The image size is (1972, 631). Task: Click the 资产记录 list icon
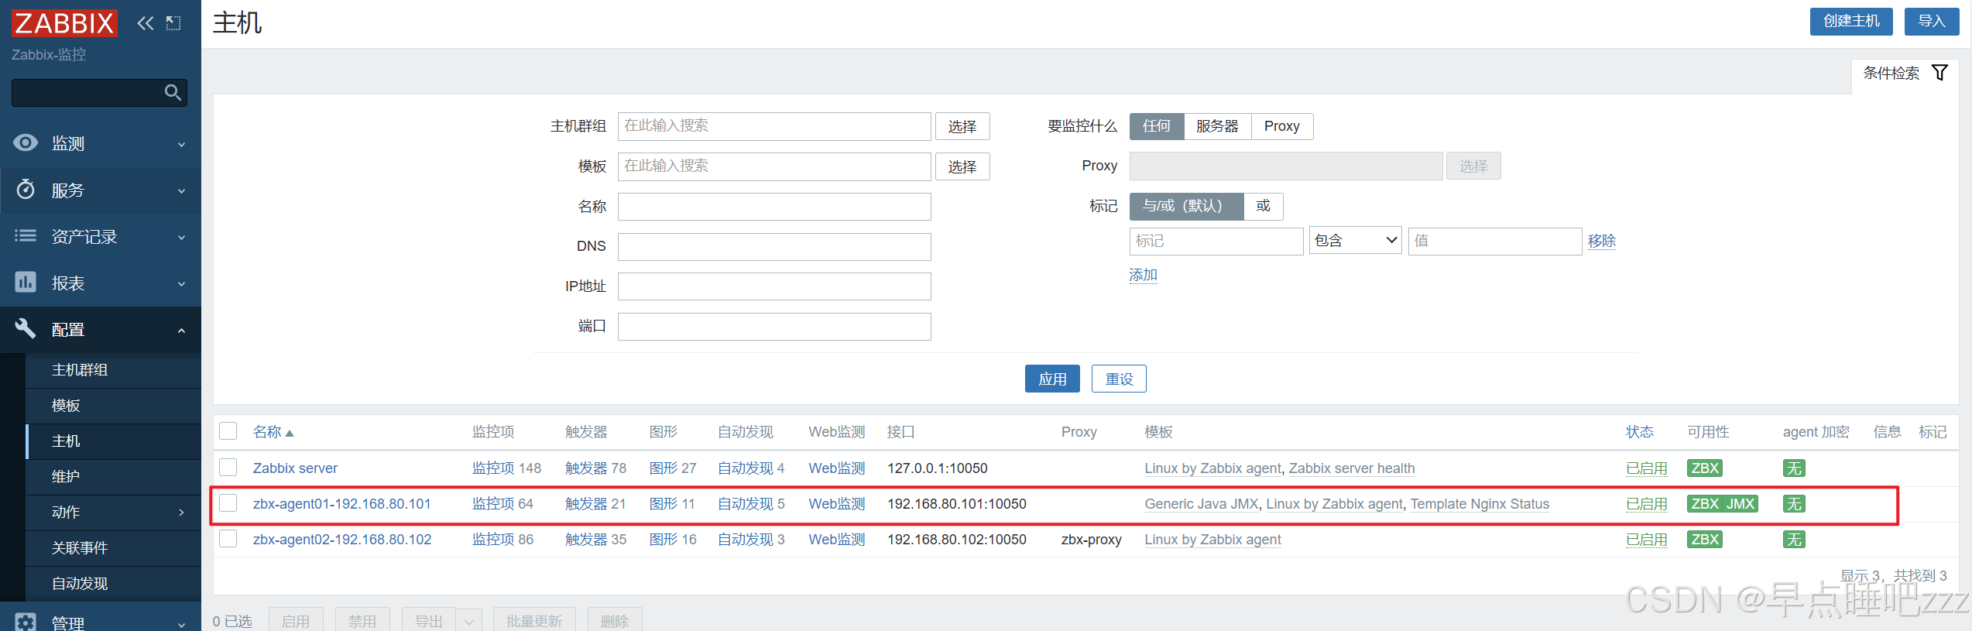(26, 236)
